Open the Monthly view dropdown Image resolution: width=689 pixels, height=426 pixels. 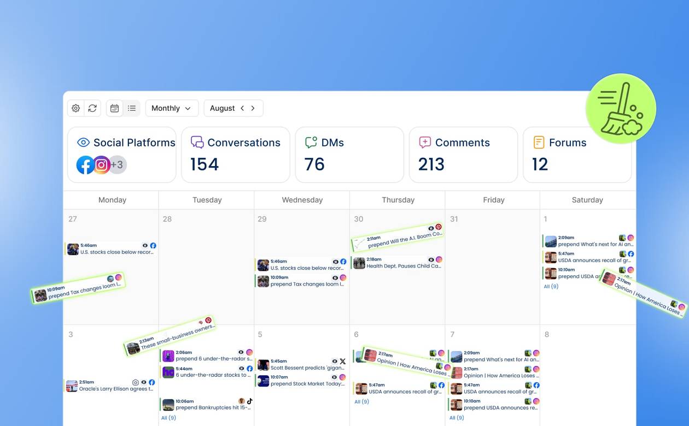pos(172,108)
